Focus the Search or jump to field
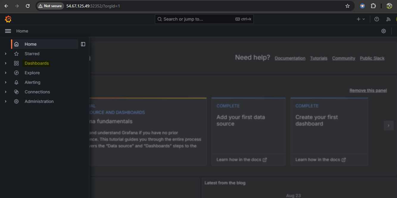The image size is (397, 198). point(204,19)
